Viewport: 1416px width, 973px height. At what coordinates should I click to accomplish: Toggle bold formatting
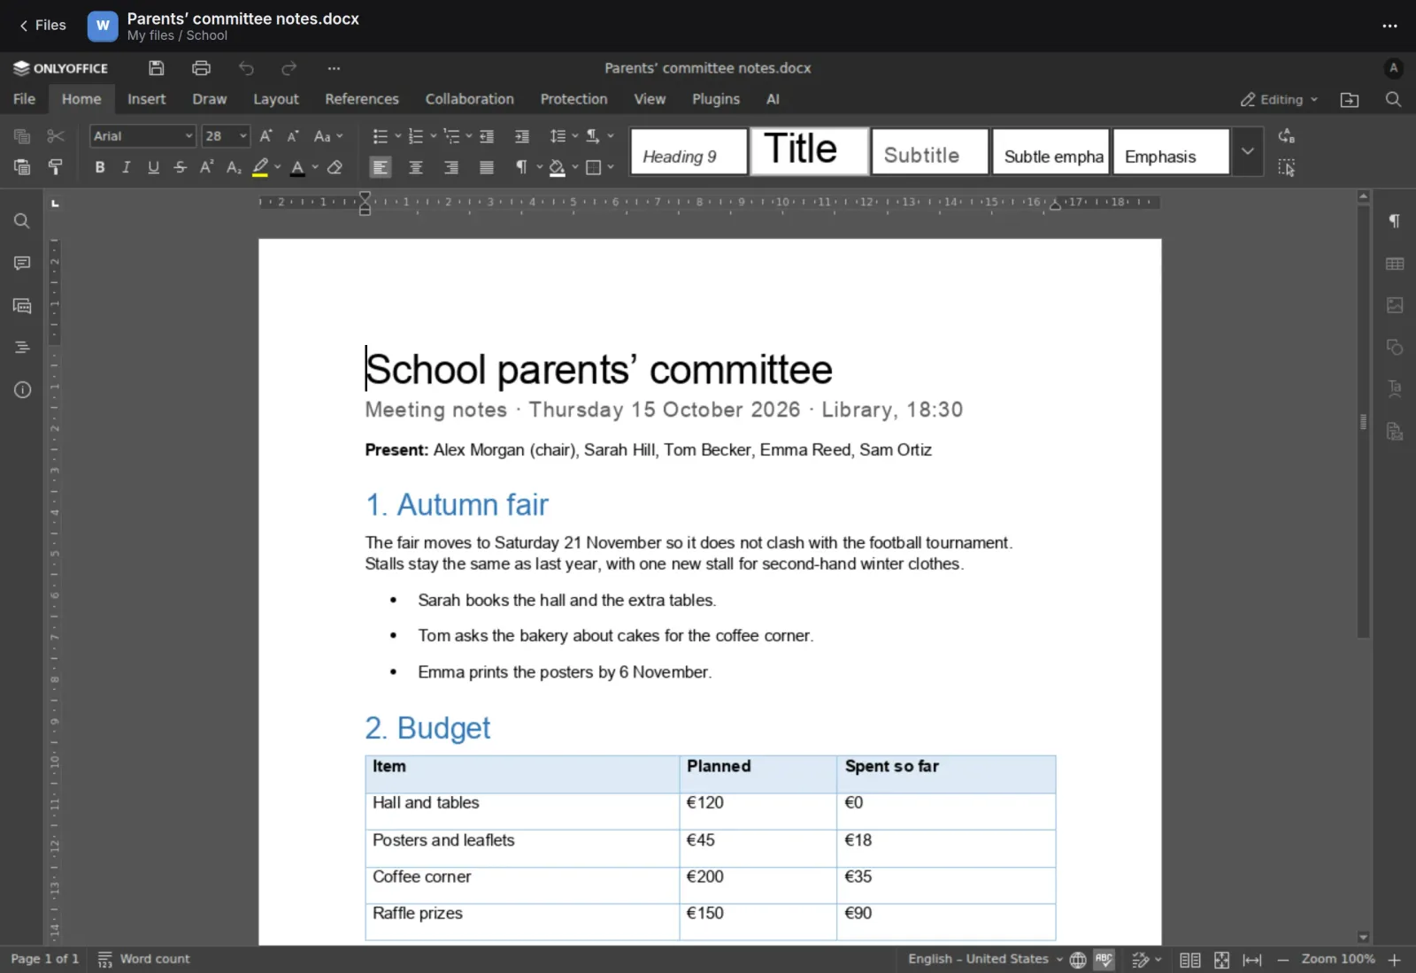[x=100, y=167]
